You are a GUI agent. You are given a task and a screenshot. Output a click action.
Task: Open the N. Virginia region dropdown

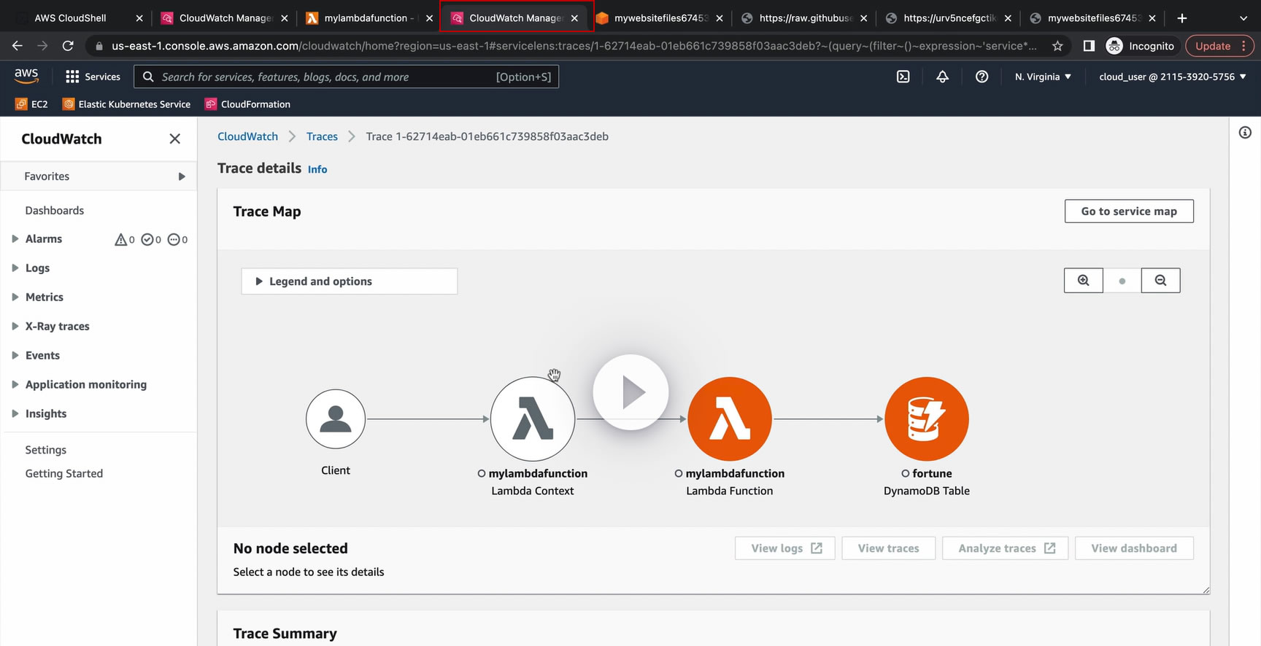[x=1043, y=77]
